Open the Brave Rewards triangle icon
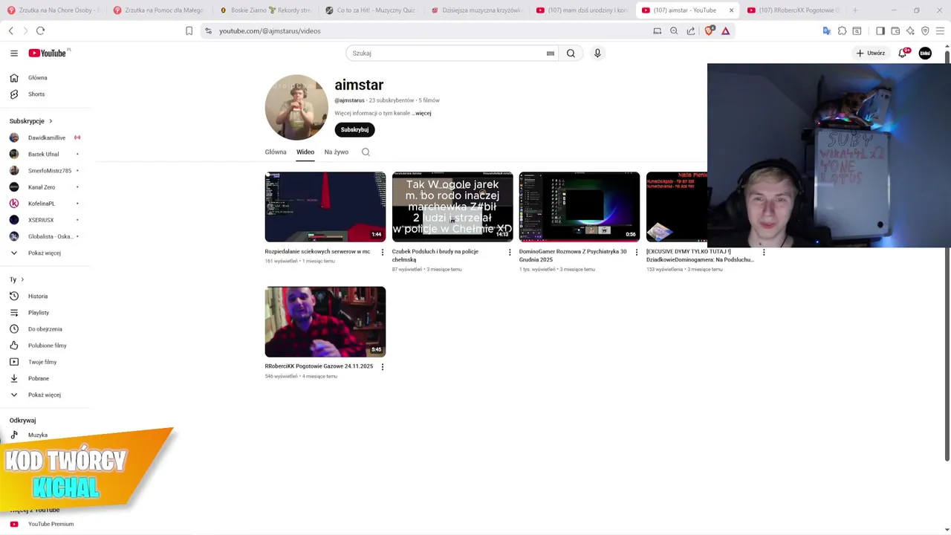The image size is (951, 535). pyautogui.click(x=725, y=30)
